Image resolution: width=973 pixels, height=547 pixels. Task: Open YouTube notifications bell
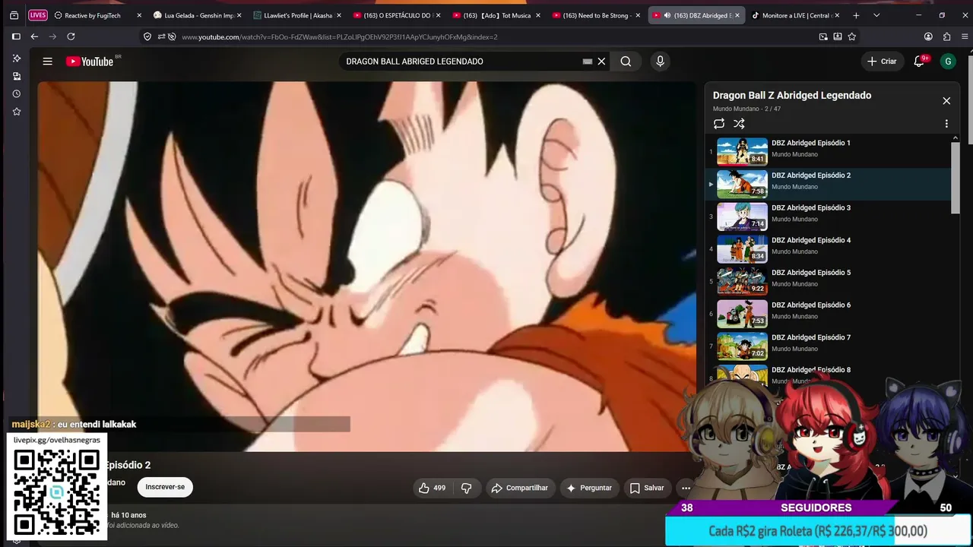click(x=919, y=62)
